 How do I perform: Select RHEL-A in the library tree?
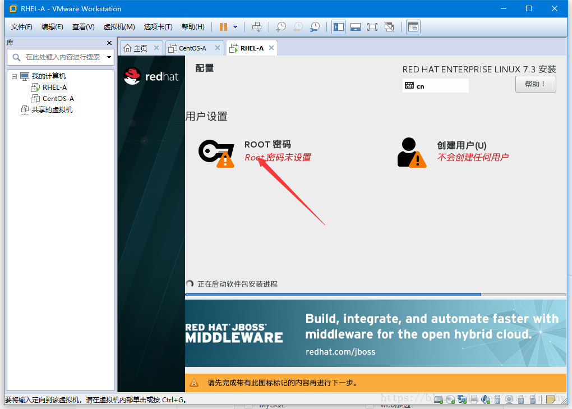pyautogui.click(x=54, y=88)
